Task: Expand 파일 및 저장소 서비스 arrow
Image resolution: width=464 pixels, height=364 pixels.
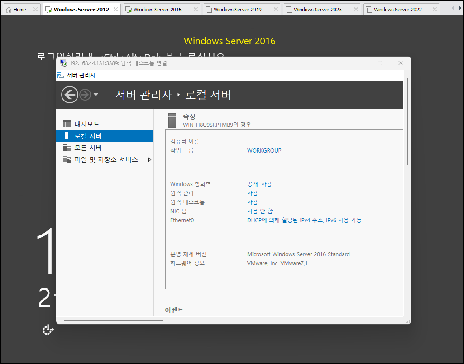Action: point(150,159)
